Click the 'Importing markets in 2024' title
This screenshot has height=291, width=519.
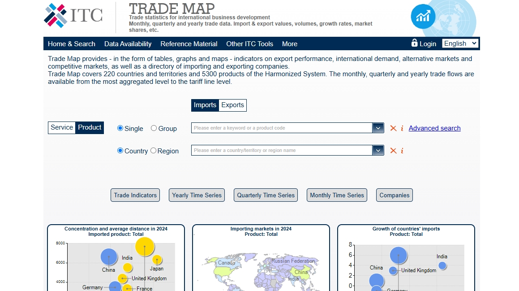click(261, 229)
